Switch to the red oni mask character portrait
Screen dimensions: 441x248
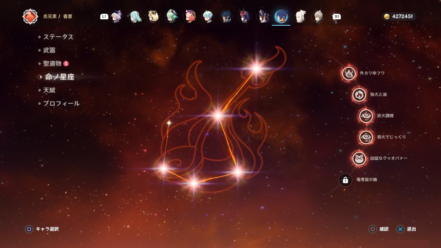pos(244,17)
